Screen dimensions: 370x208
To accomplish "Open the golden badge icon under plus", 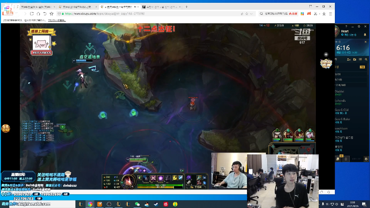I will coord(326,63).
